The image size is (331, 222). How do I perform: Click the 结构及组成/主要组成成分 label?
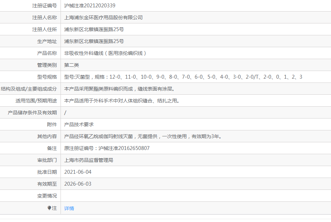tap(29, 89)
